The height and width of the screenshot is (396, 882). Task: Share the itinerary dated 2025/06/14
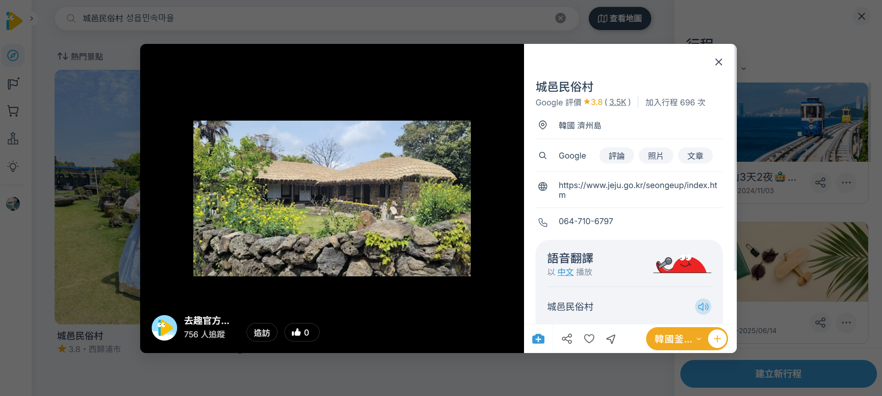click(820, 323)
